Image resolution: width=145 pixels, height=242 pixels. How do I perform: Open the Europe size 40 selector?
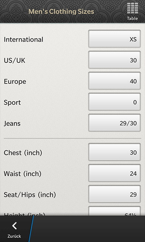114,81
